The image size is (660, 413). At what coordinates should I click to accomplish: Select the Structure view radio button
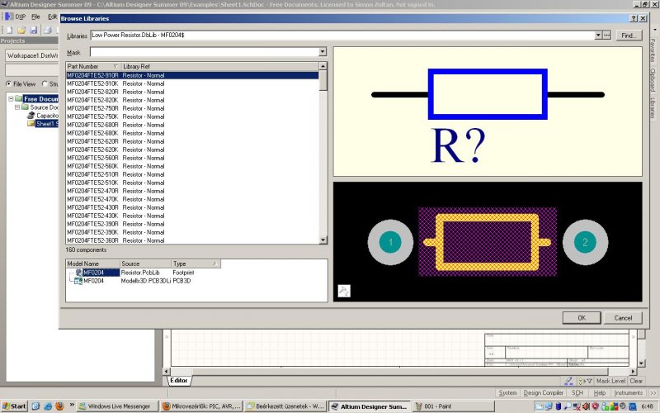[x=45, y=84]
